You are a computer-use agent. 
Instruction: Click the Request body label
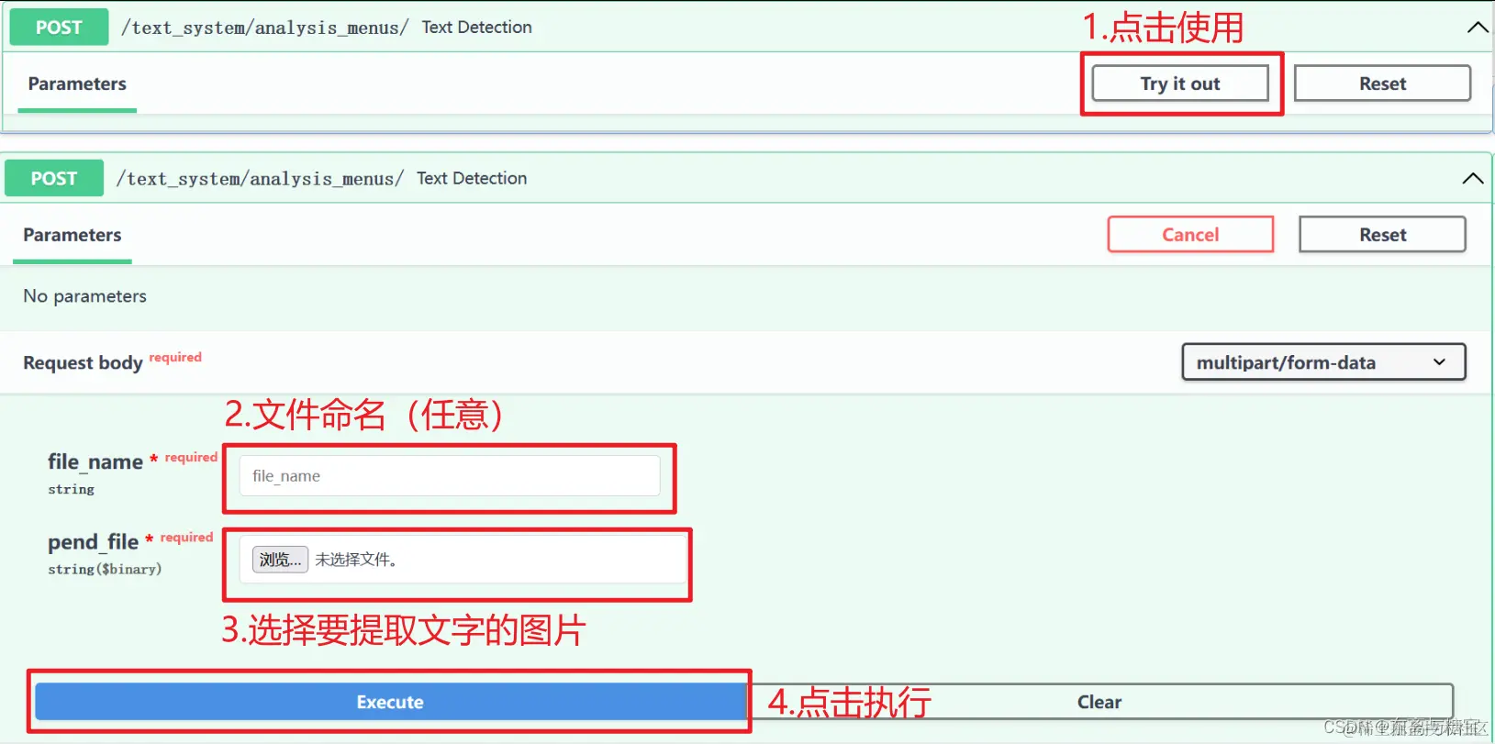click(x=83, y=363)
